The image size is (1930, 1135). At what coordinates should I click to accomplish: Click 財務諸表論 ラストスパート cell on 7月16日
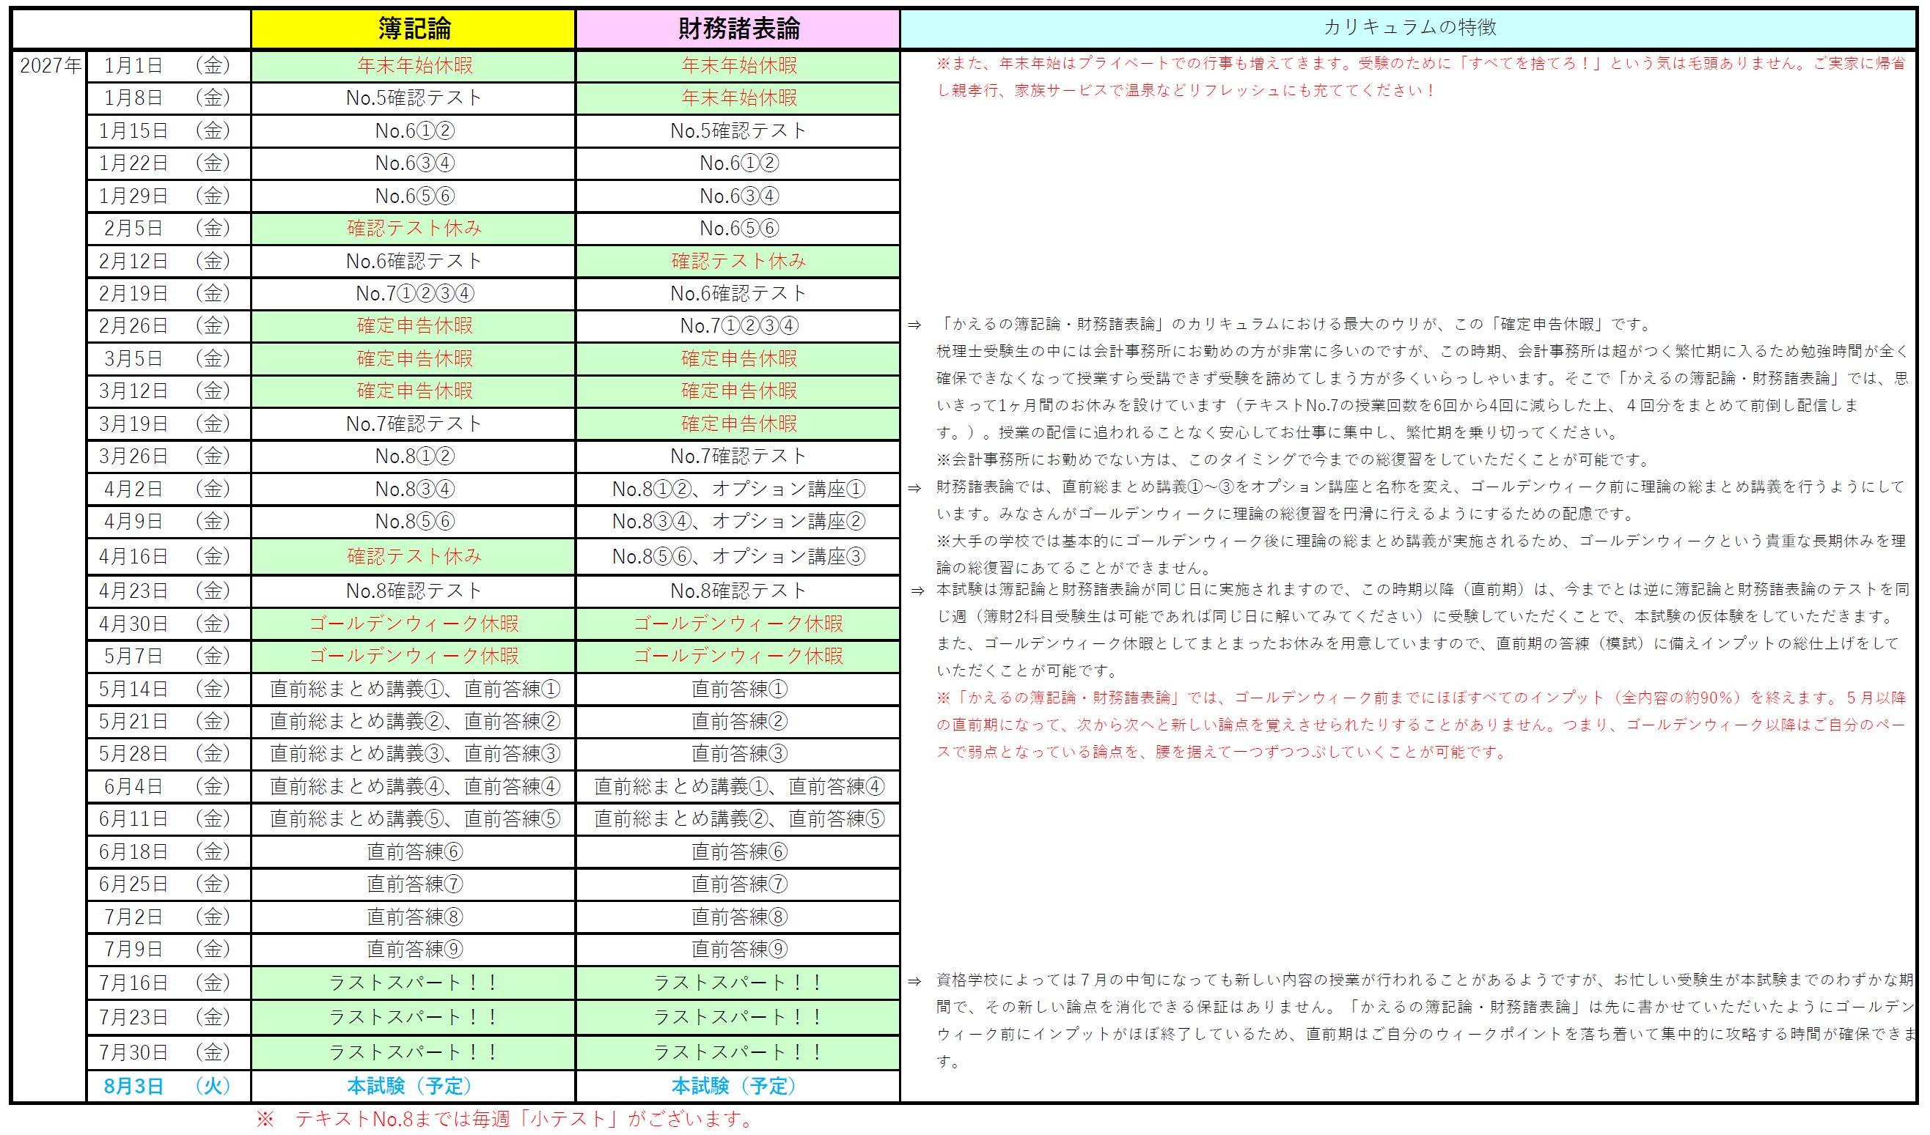click(x=738, y=983)
